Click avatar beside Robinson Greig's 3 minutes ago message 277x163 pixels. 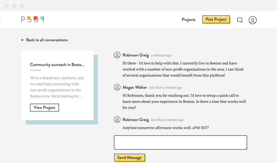pos(117,55)
